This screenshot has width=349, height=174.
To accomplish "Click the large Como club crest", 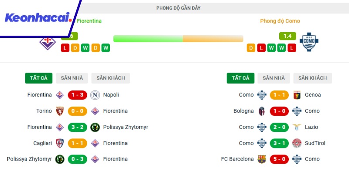I will point(310,42).
